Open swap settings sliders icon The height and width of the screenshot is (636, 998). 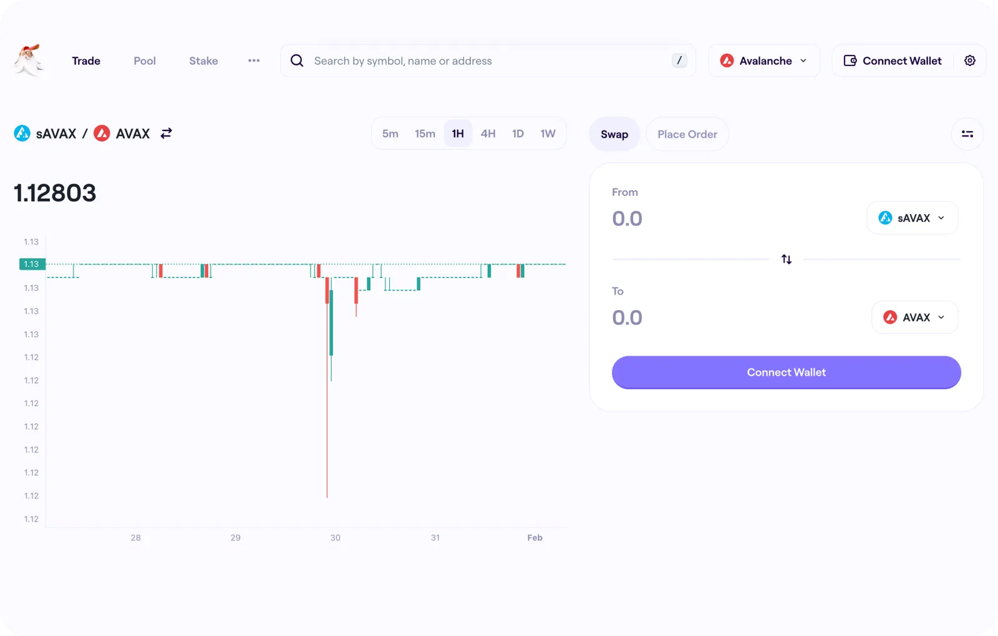point(967,134)
